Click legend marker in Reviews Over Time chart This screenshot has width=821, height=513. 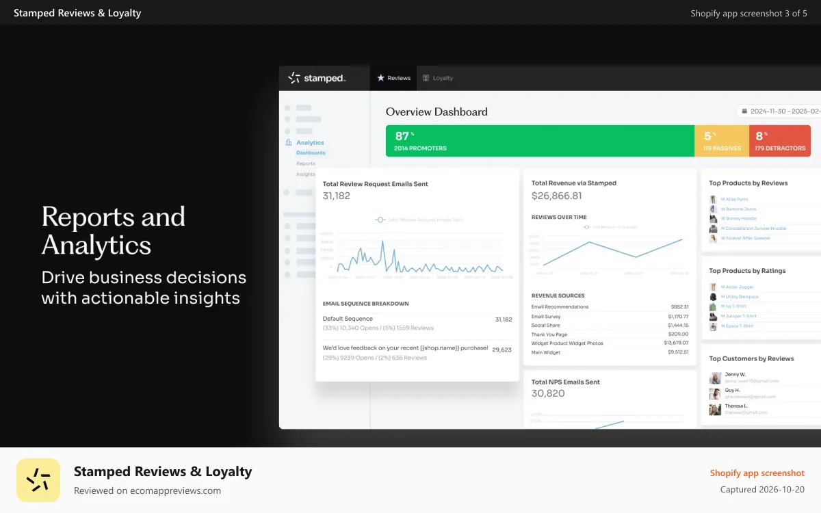(586, 226)
